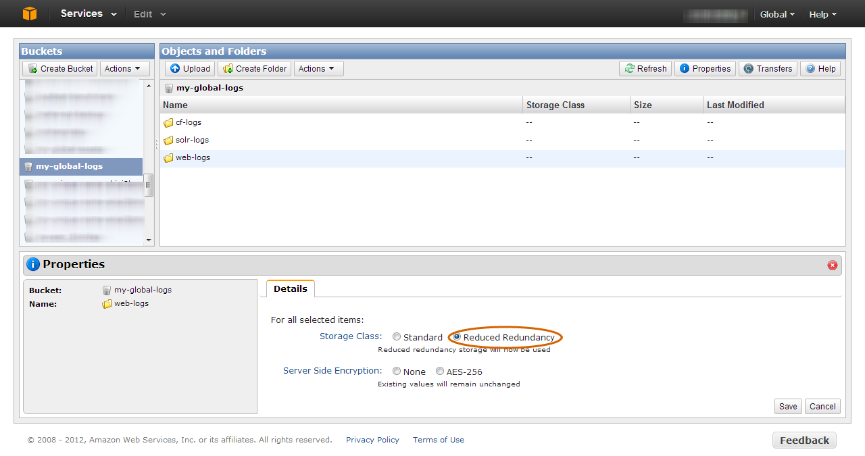The image size is (865, 456).
Task: Open the Transfers panel
Action: [768, 68]
